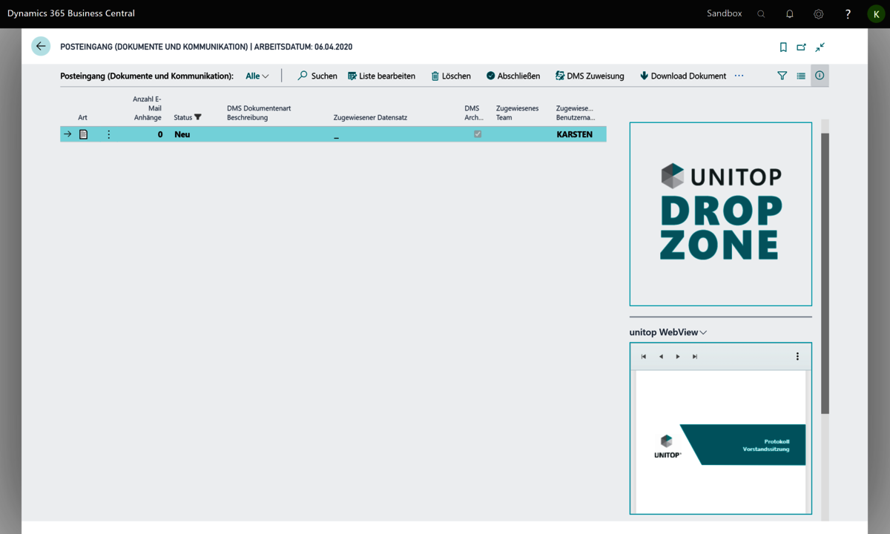
Task: Click Liste bearbeiten action
Action: click(381, 76)
